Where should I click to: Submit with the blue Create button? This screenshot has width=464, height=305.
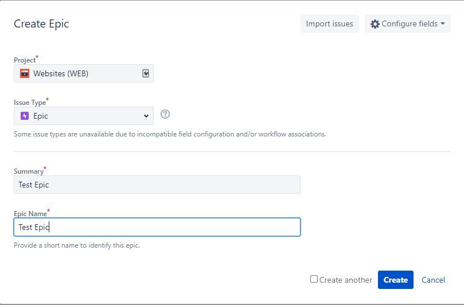(396, 280)
